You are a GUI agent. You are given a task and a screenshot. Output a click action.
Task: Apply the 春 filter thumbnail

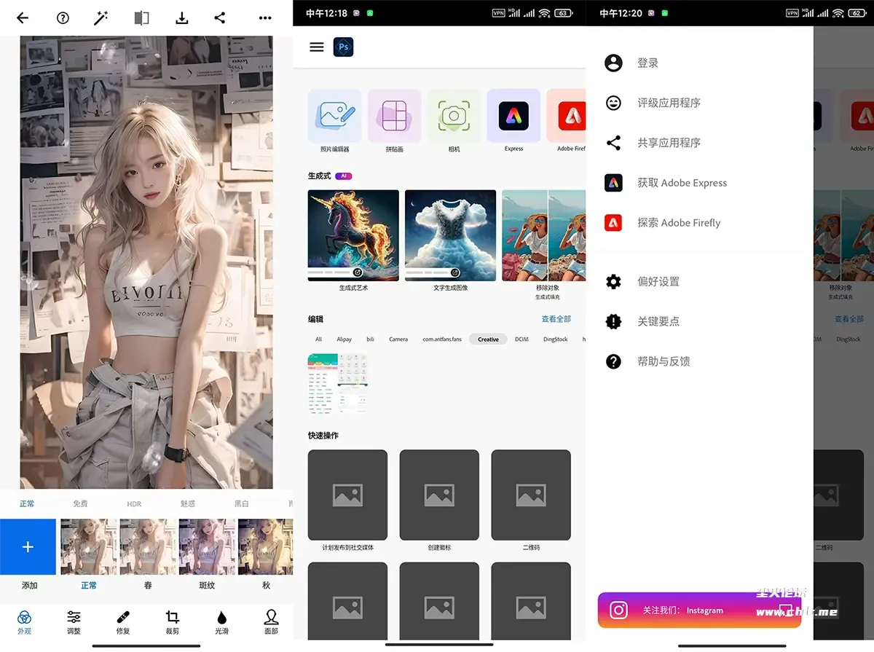(148, 547)
